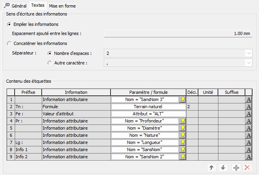259x175 pixels.
Task: Click the move row down arrow icon
Action: pos(223,168)
